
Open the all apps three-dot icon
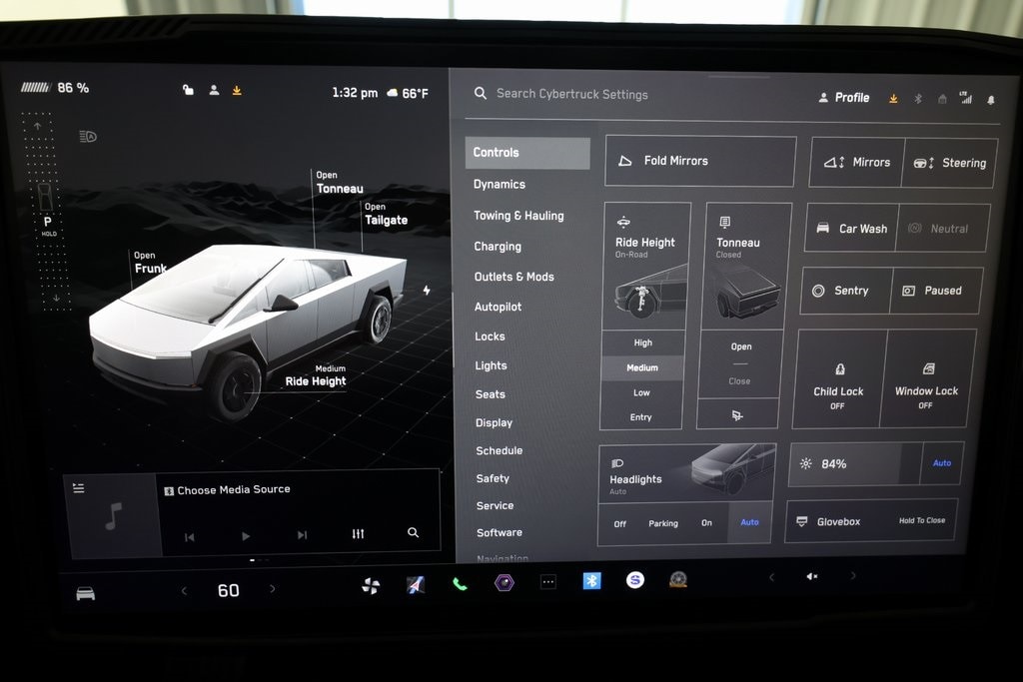point(547,582)
